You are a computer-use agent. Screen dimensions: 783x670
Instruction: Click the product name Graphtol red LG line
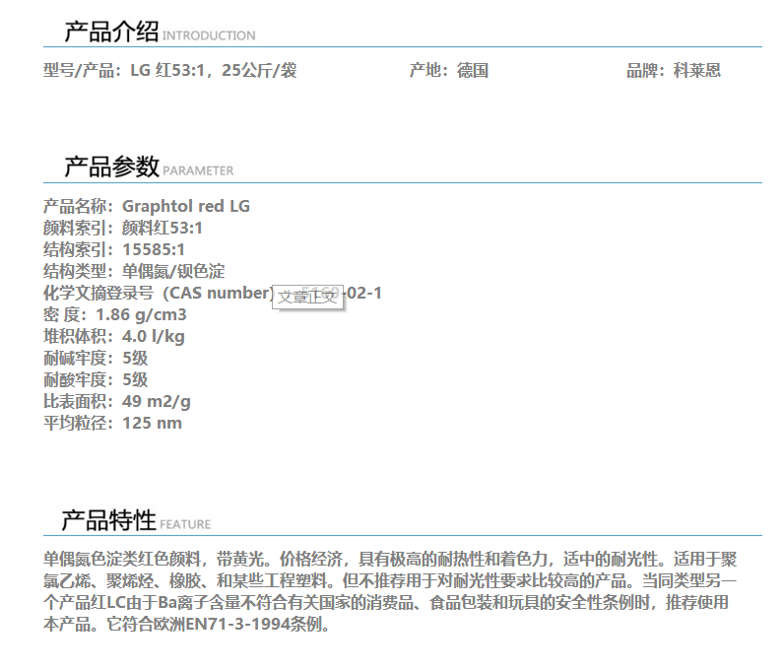147,206
